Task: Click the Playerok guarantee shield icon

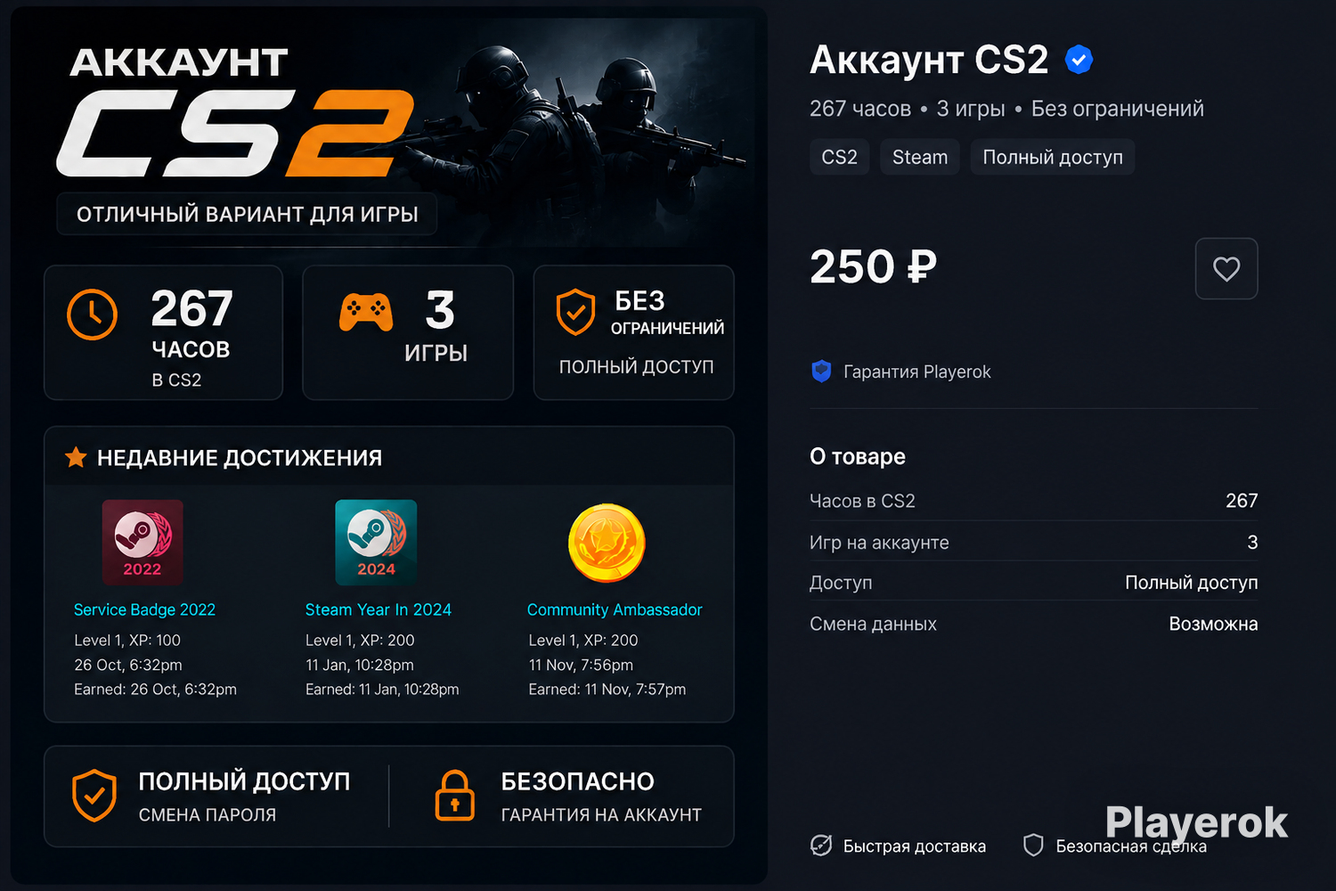Action: (x=821, y=372)
